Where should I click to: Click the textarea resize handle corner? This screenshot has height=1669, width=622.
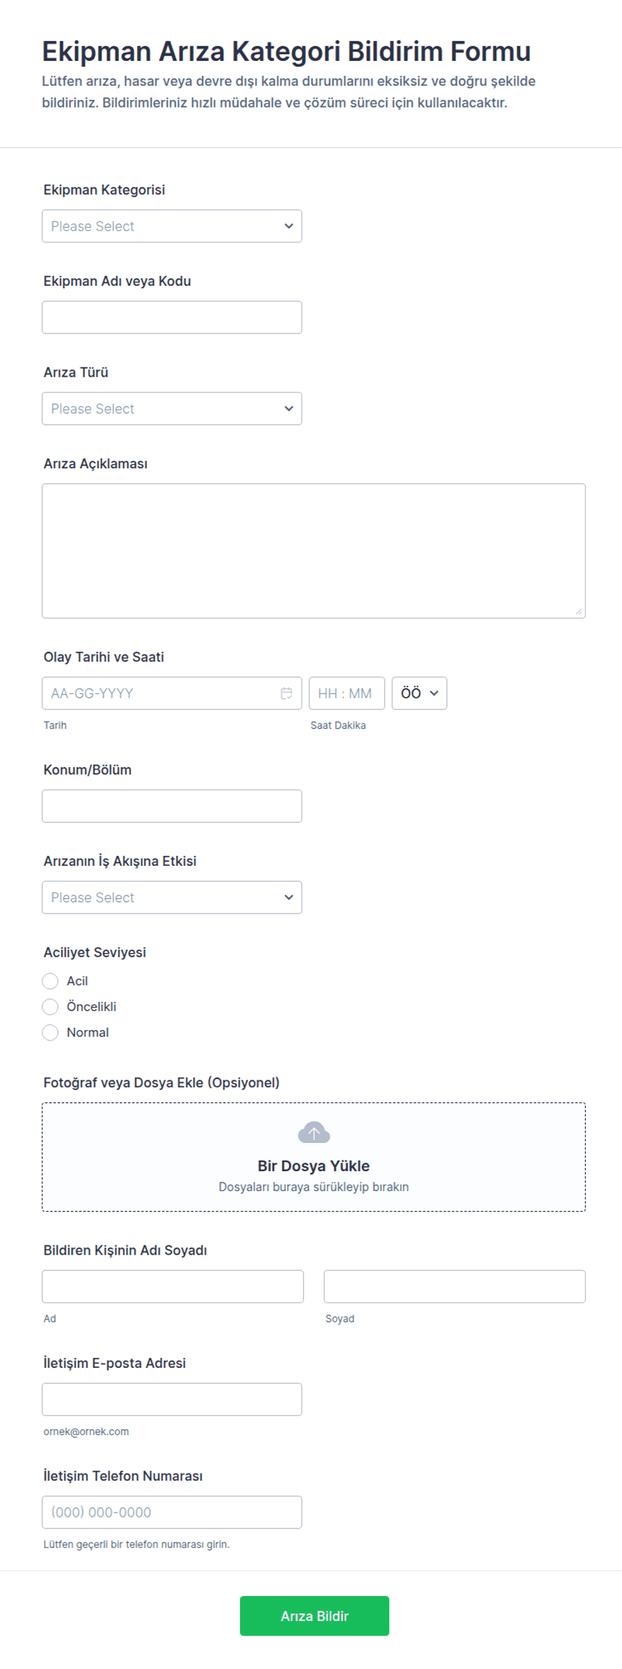(x=579, y=611)
